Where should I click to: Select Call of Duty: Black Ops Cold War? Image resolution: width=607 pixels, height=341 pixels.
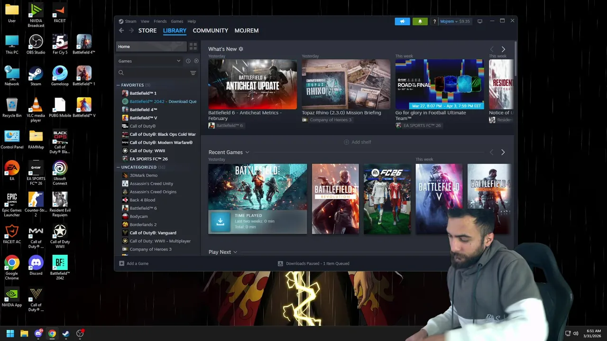[x=159, y=135]
